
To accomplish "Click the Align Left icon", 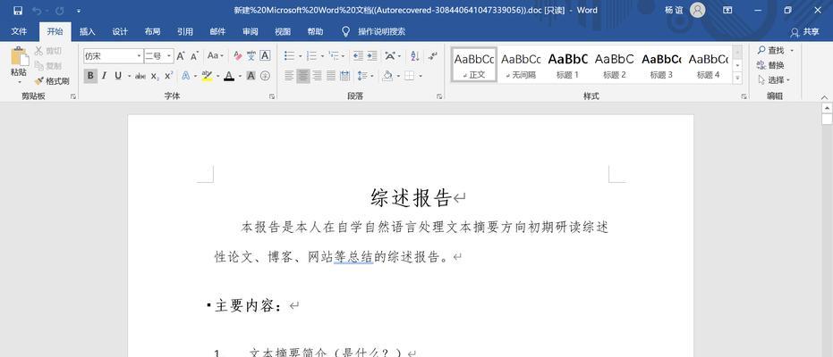I will click(289, 76).
